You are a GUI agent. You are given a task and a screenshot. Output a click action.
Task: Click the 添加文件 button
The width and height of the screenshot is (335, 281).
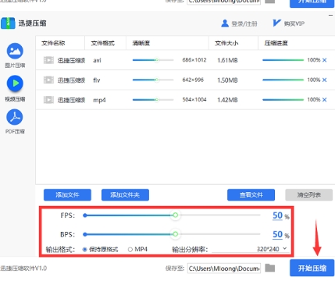click(67, 195)
